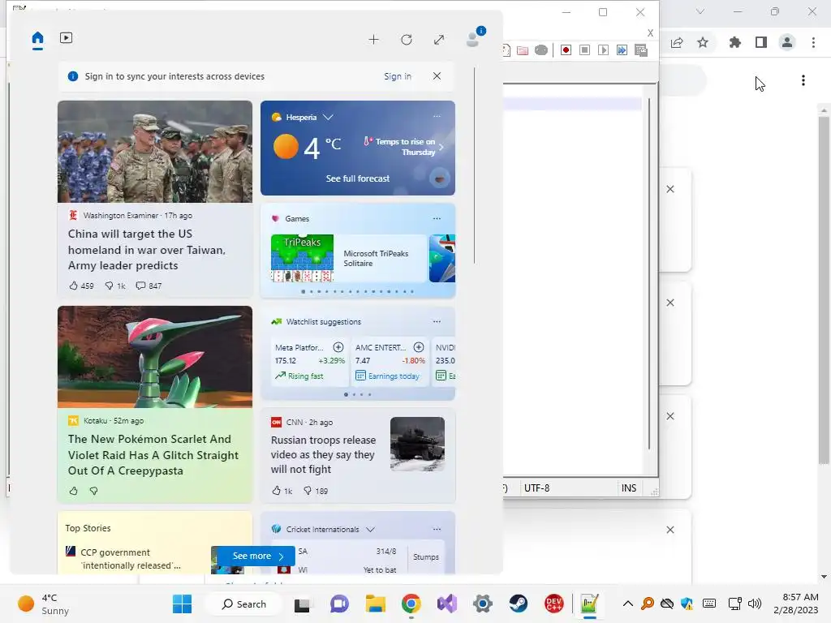The height and width of the screenshot is (623, 831).
Task: Click the See more button
Action: click(x=256, y=556)
